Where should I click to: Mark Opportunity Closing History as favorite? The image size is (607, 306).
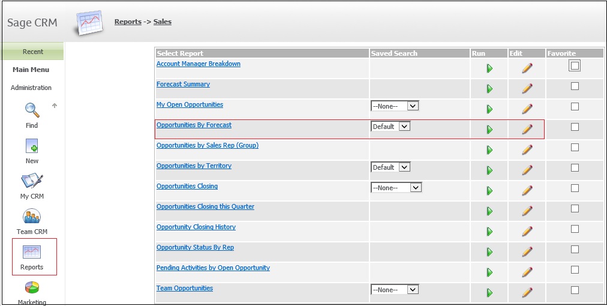575,229
